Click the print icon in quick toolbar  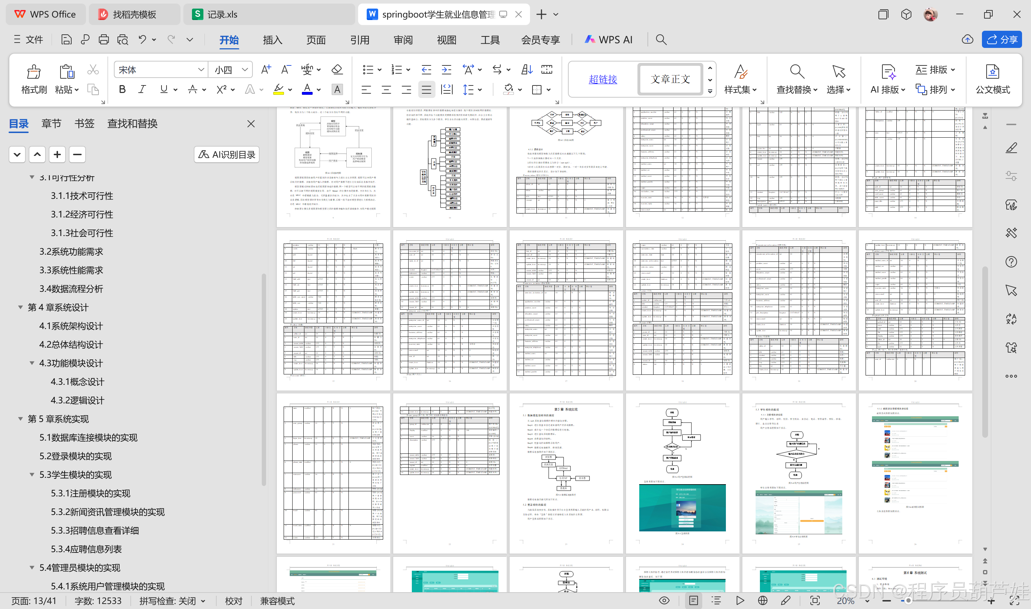coord(103,39)
